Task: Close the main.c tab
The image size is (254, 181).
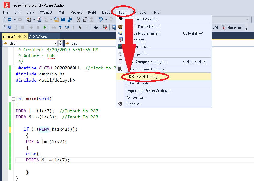Action: point(25,36)
